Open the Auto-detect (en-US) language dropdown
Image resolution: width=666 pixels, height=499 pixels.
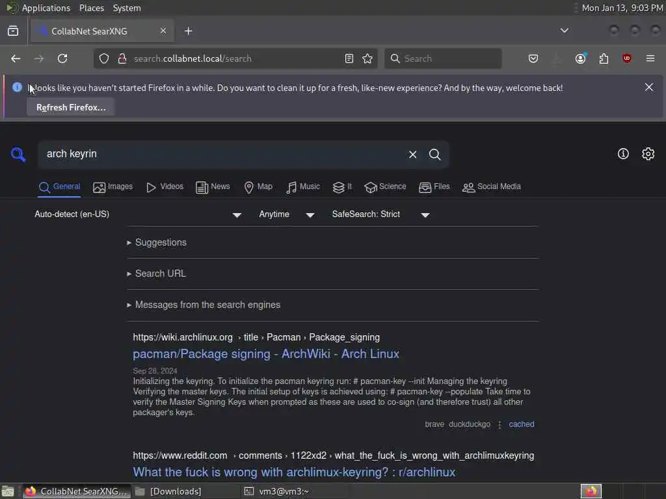138,214
